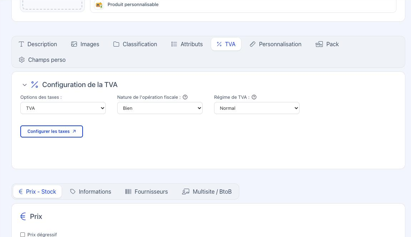
Task: Open the Pack tab
Action: pos(327,44)
